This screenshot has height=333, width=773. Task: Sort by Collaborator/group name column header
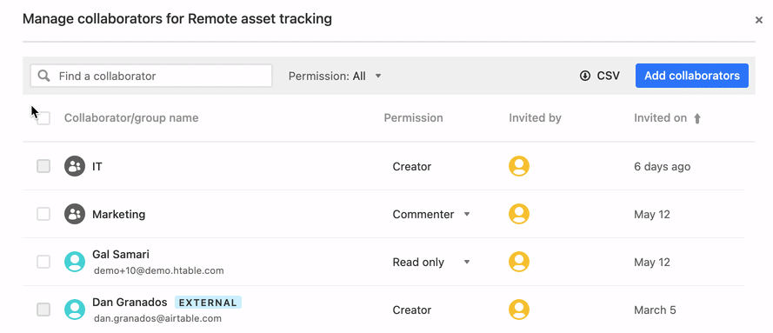(131, 118)
